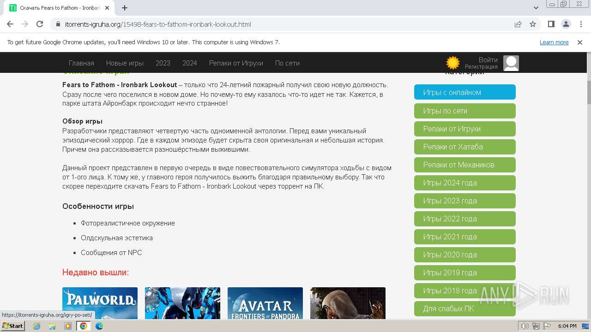Open the Chrome three-dot menu

click(x=581, y=24)
